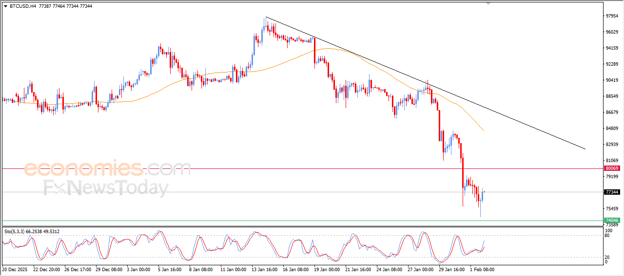Click the black 77344 current price tag

612,192
